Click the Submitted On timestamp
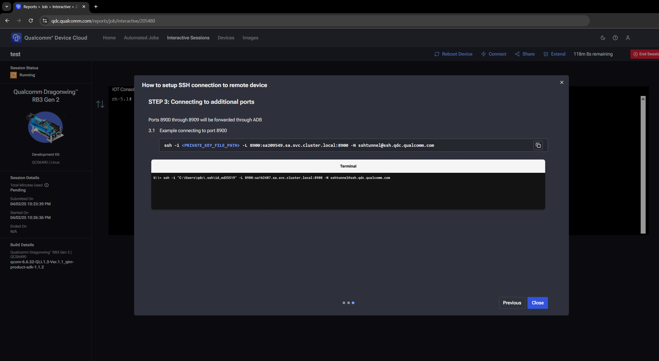The width and height of the screenshot is (659, 361). click(x=30, y=204)
